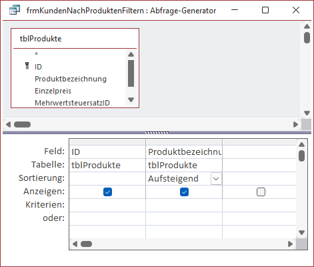Click the tblProdukte field list scrollbar thumb
Image resolution: width=314 pixels, height=267 pixels.
coord(131,73)
